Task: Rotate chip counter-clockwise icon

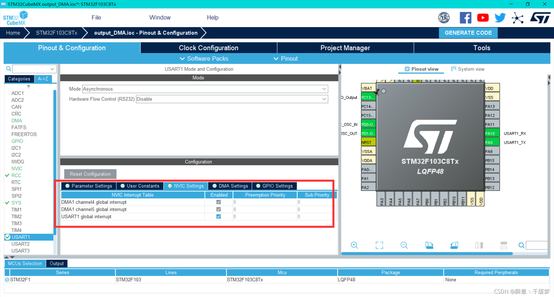Action: click(454, 245)
